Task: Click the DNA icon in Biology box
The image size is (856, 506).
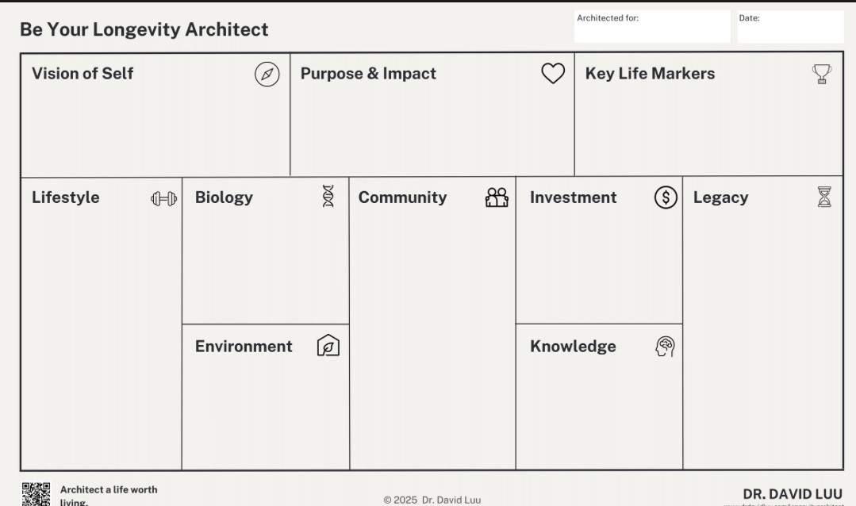Action: [328, 197]
